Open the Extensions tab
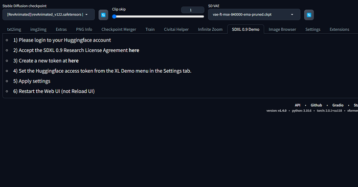Screen dimensions: 358x187 pyautogui.click(x=339, y=30)
